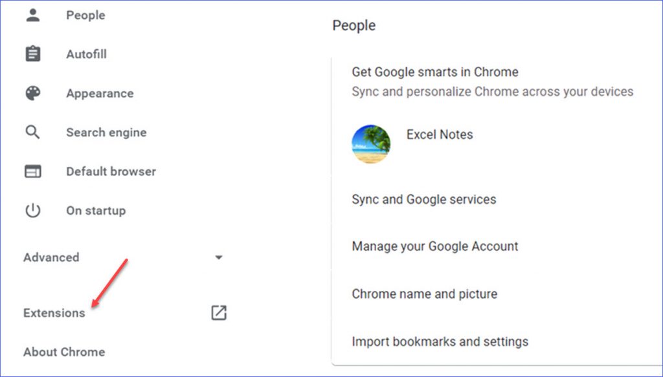Open Chrome name and picture options

pyautogui.click(x=424, y=294)
